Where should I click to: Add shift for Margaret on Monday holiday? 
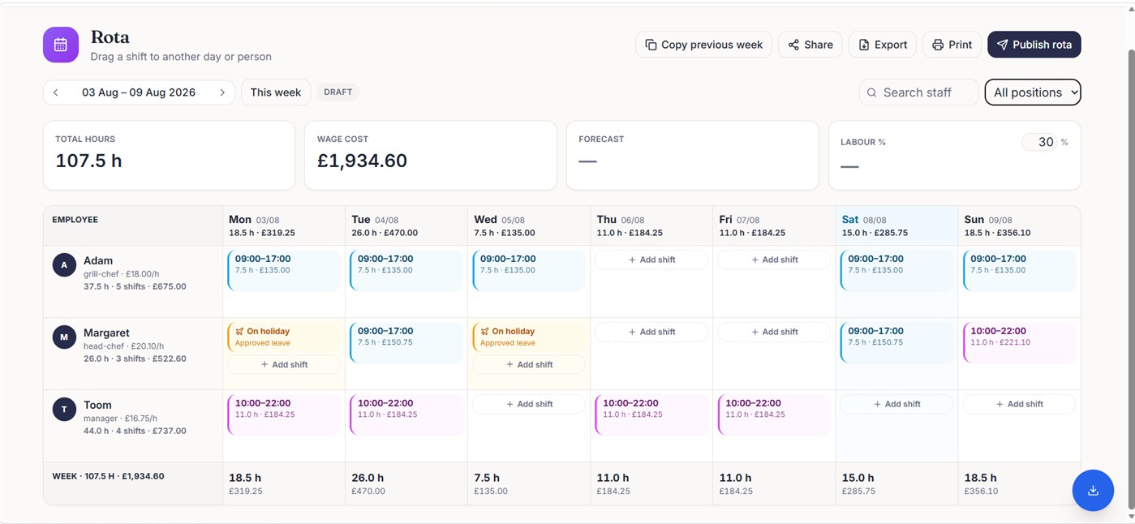(x=284, y=365)
